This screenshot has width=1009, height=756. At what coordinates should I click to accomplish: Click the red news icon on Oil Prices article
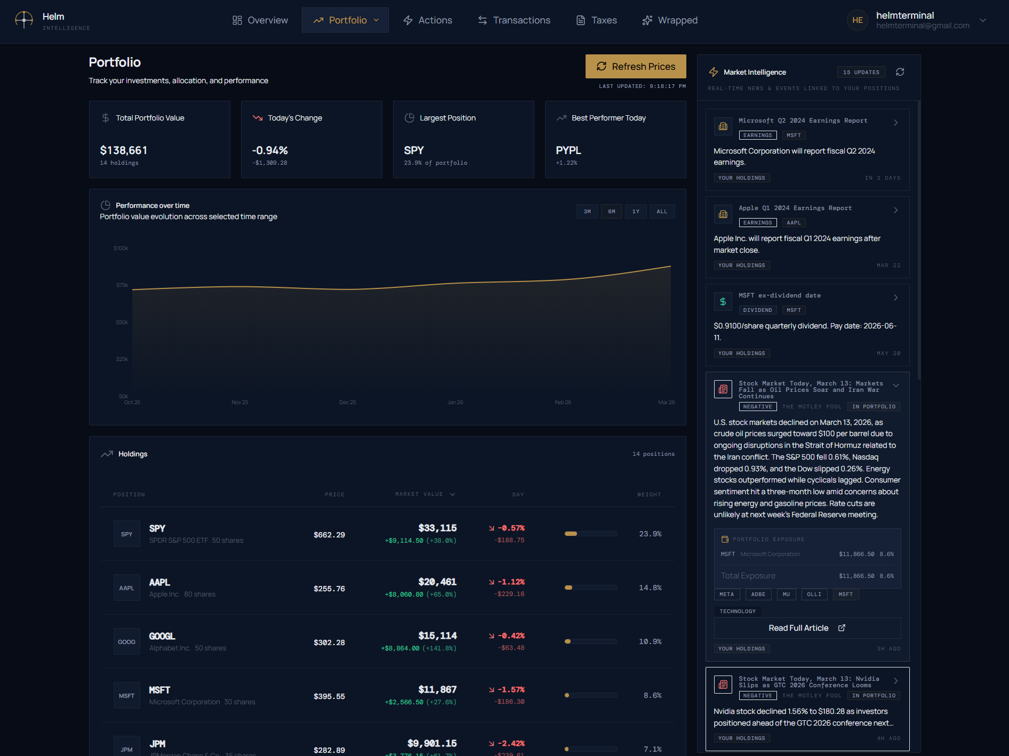[x=723, y=389]
